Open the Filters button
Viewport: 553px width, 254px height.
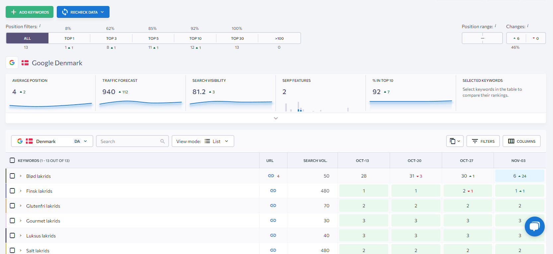[x=483, y=141]
